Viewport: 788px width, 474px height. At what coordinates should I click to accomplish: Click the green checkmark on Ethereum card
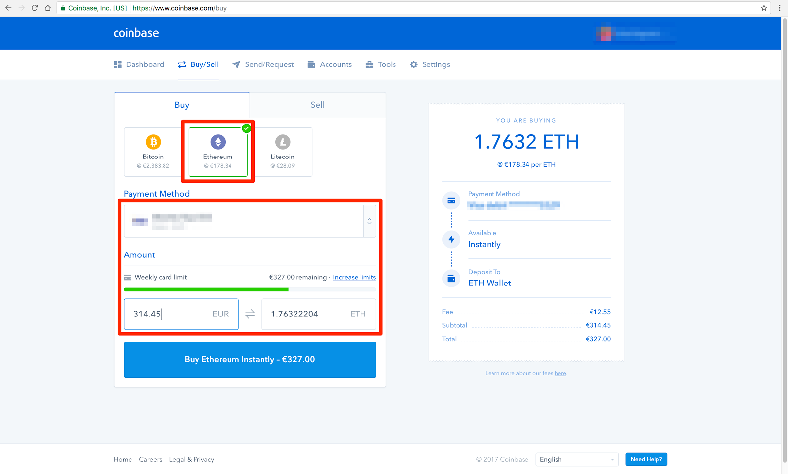coord(247,128)
